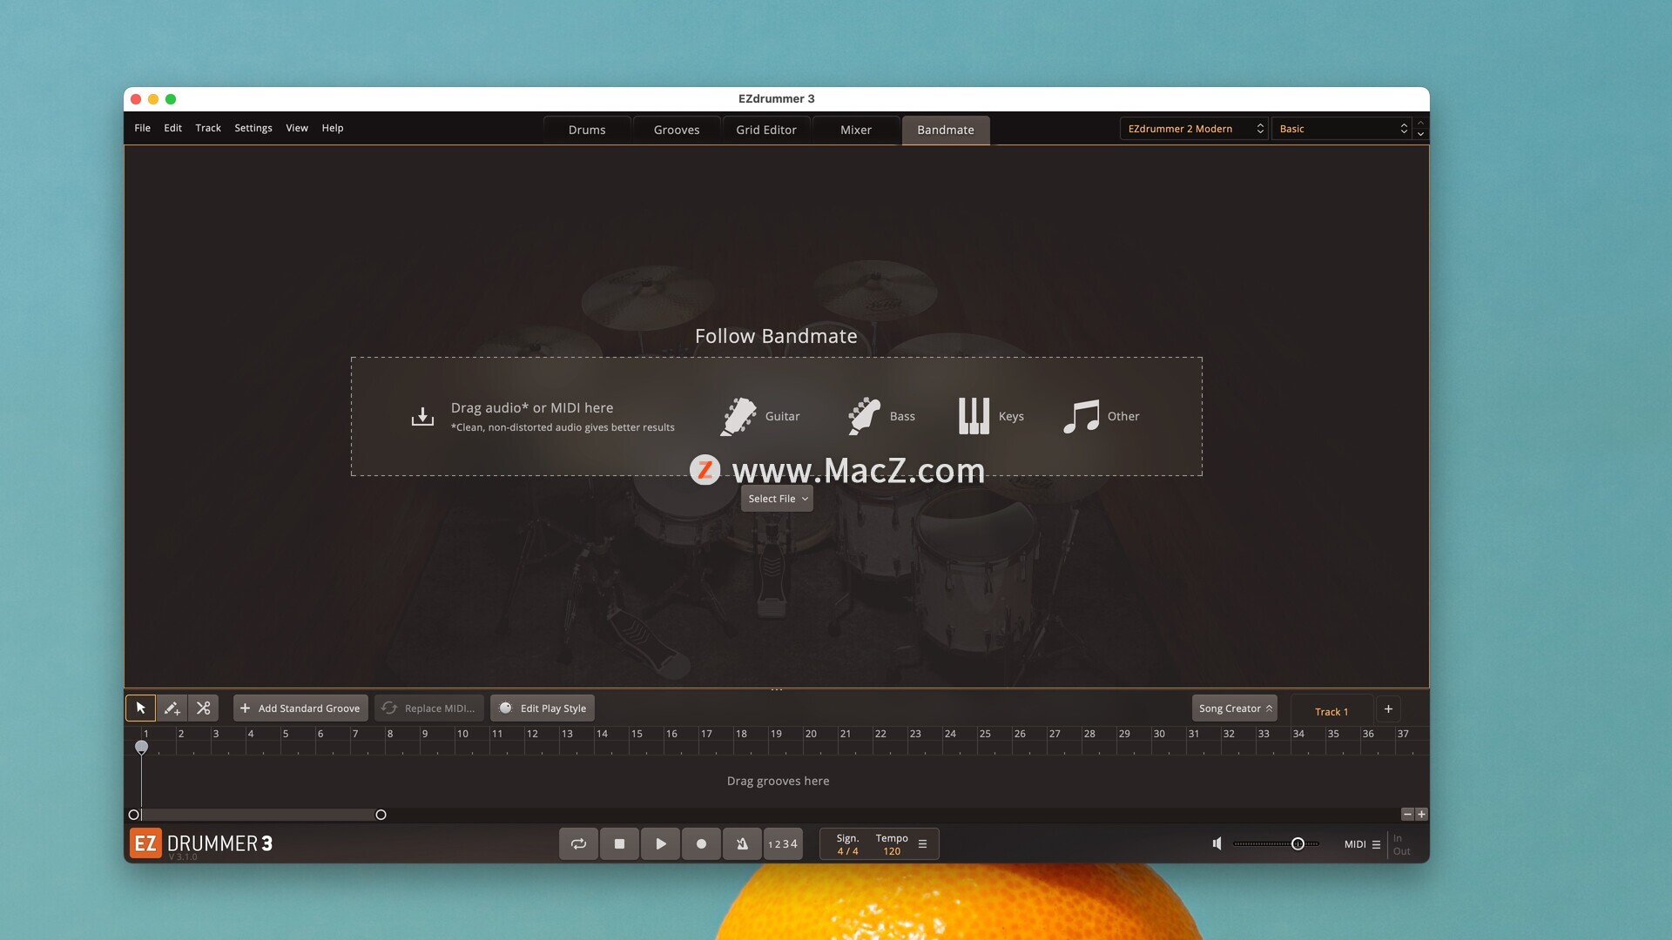
Task: Switch to the Grid Editor tab
Action: tap(766, 130)
